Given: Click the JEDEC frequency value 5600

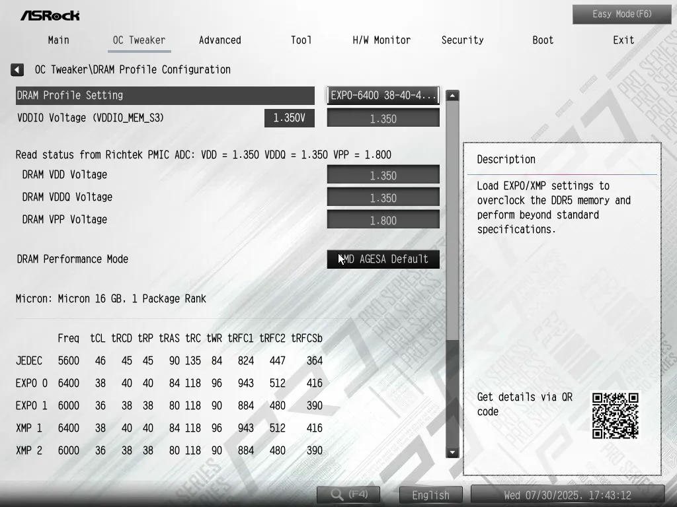Looking at the screenshot, I should point(69,360).
